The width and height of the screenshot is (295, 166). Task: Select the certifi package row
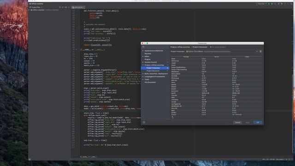216,93
